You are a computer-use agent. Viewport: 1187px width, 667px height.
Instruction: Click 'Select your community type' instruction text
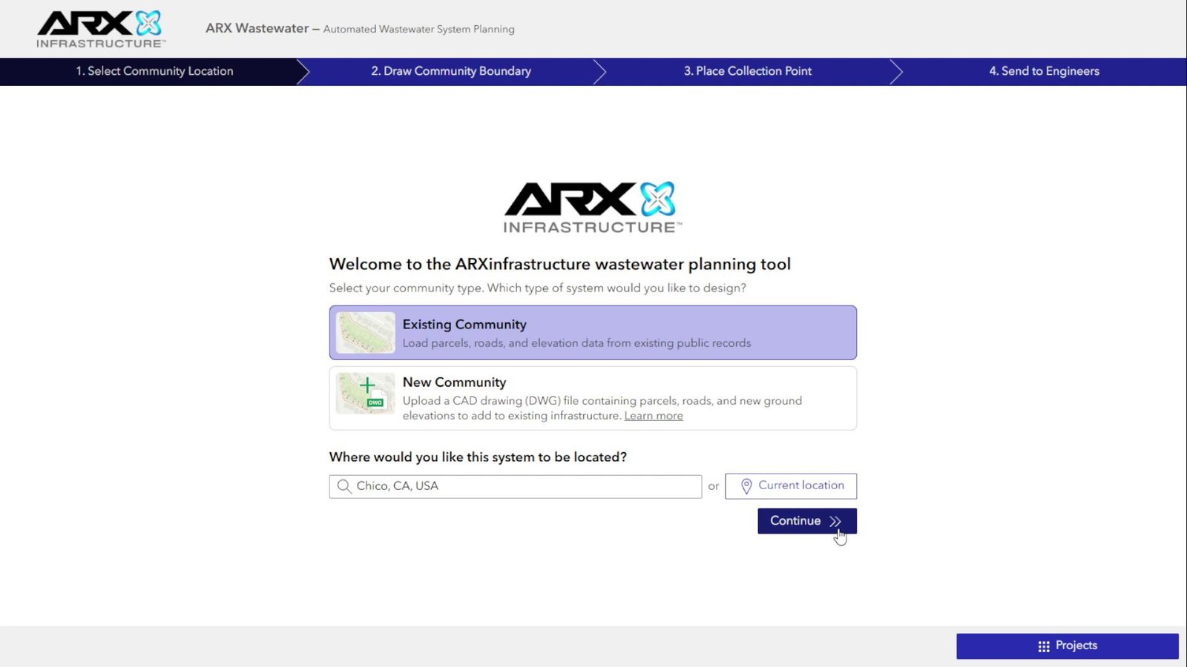tap(538, 288)
